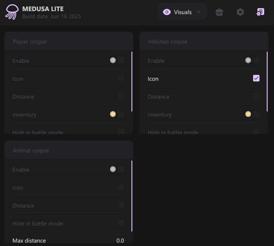Screen dimensions: 274x246
Task: Open settings via the gear icon
Action: pyautogui.click(x=240, y=12)
